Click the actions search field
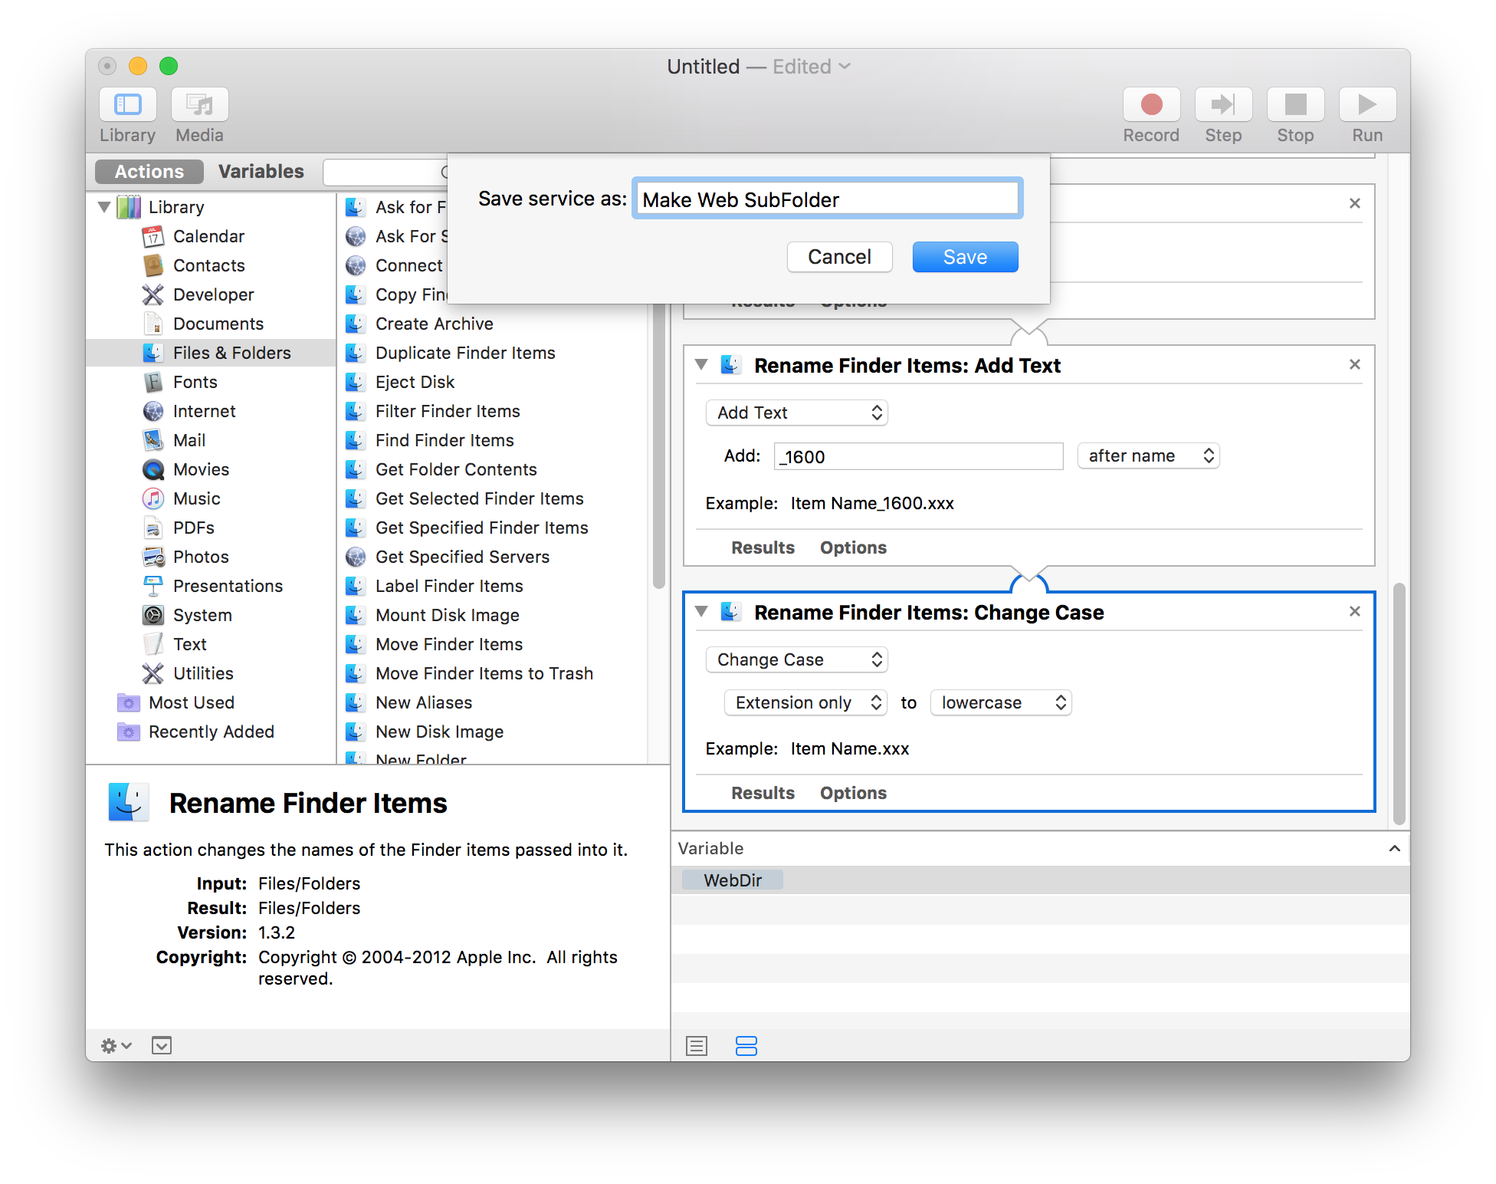Image resolution: width=1496 pixels, height=1184 pixels. [x=385, y=172]
